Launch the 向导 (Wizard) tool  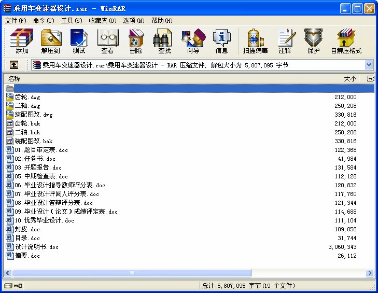pyautogui.click(x=193, y=41)
